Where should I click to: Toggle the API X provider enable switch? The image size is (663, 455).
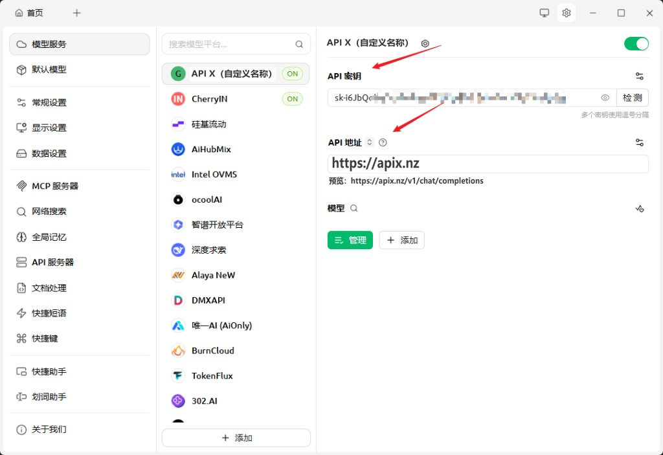click(x=636, y=43)
